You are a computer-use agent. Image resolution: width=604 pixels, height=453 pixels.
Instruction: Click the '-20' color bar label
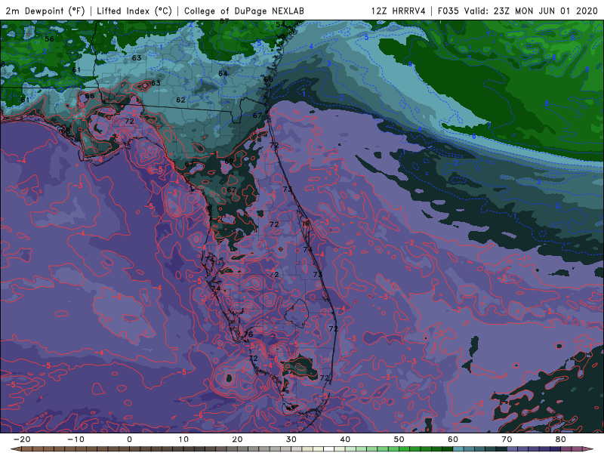(22, 439)
